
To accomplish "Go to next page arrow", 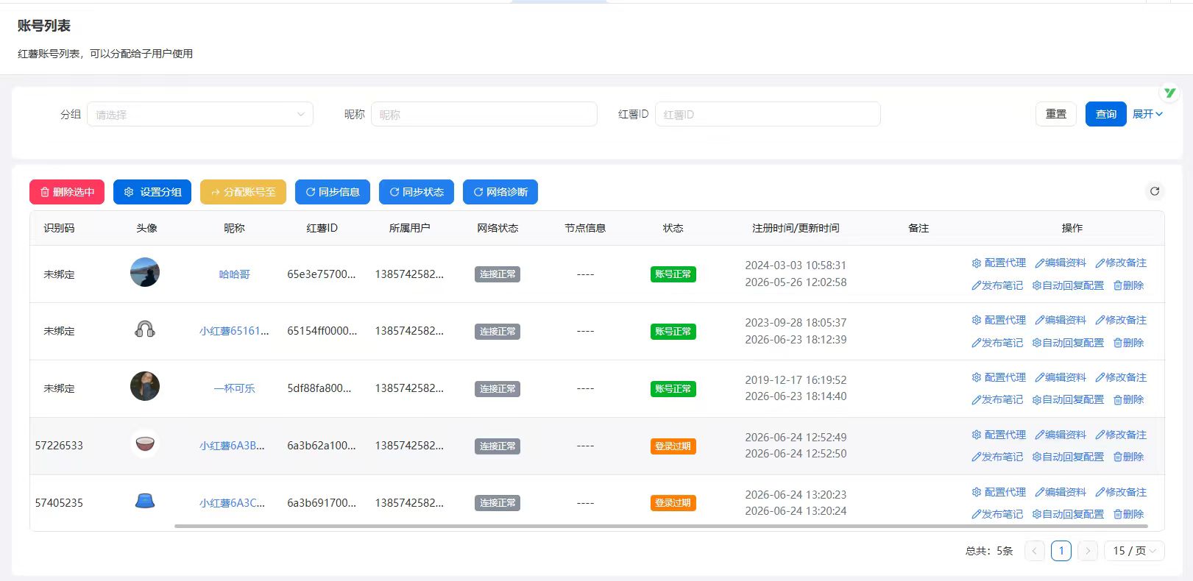I will [1088, 551].
